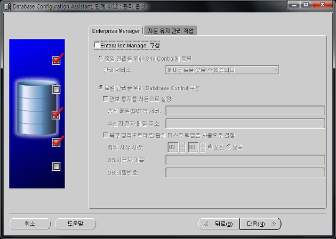
Task: Click the 수신자 전자 메일 주소 field
Action: point(245,123)
